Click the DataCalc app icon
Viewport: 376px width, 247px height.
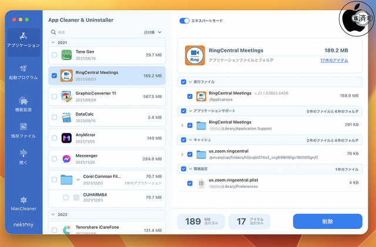[x=66, y=117]
